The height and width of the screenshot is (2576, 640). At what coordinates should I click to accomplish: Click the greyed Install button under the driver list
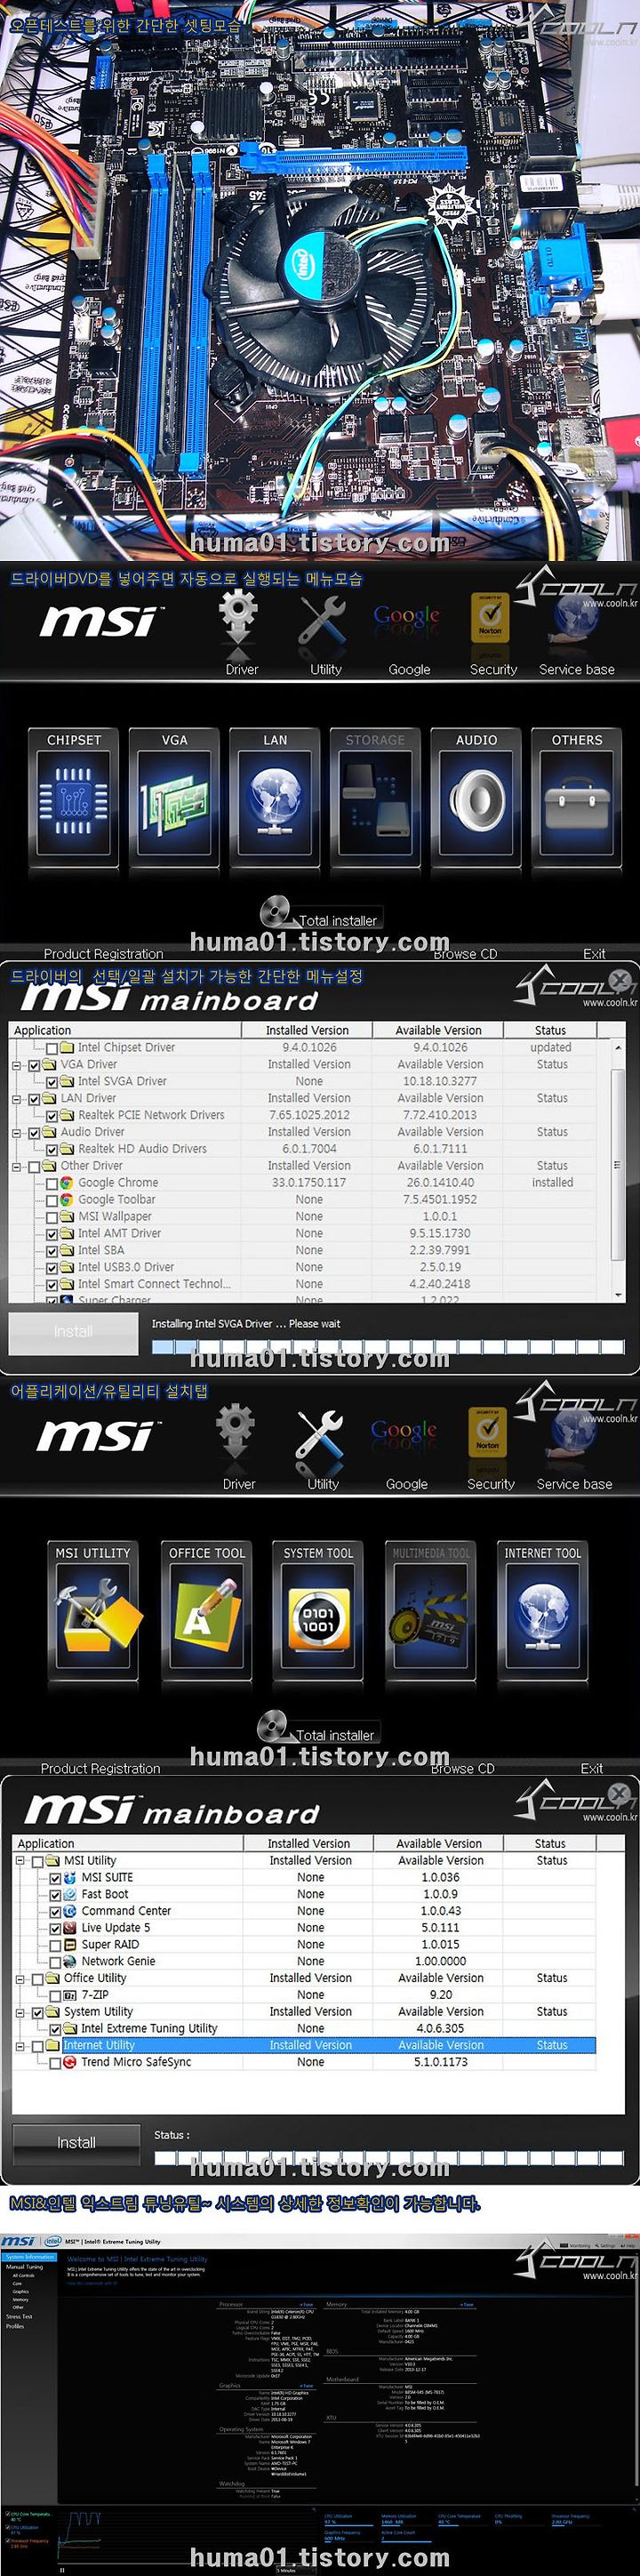pos(73,1332)
